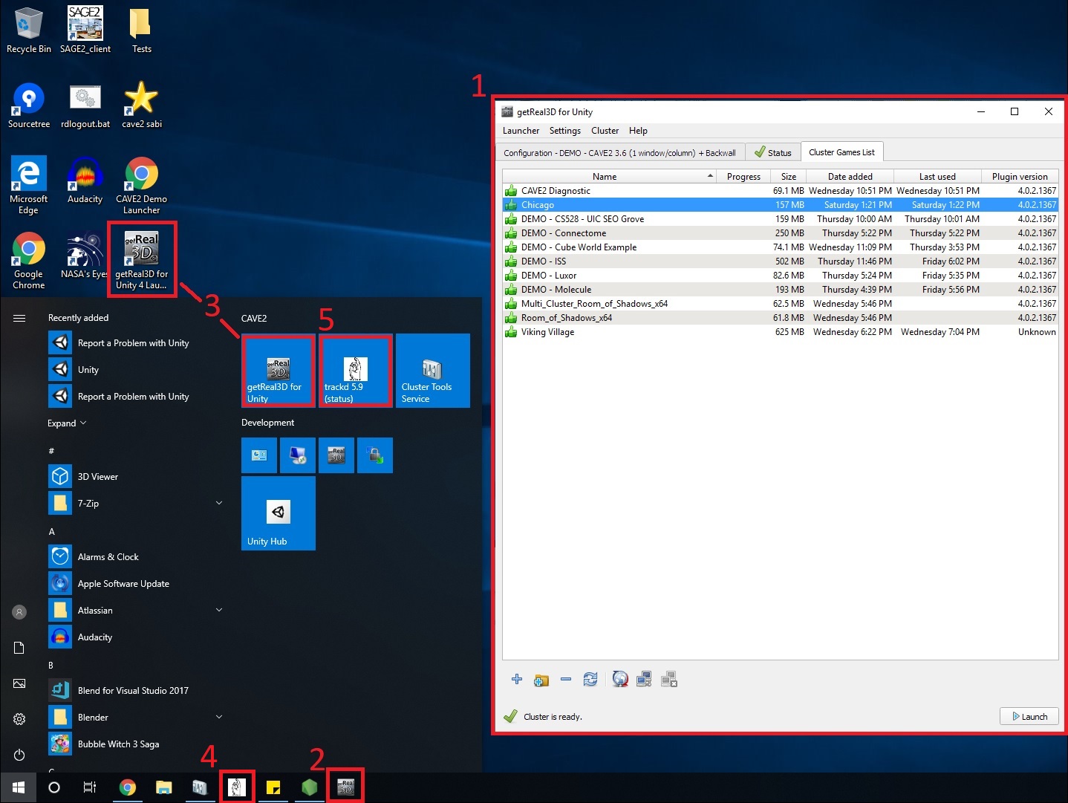Open Sourcetree desktop shortcut

(29, 105)
